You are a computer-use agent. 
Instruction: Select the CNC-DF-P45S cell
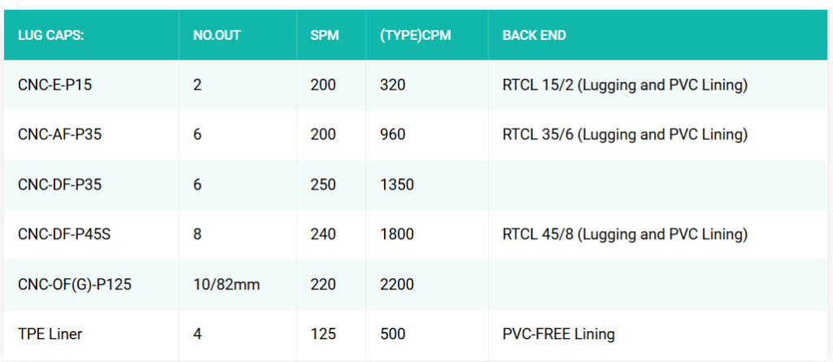pos(63,234)
